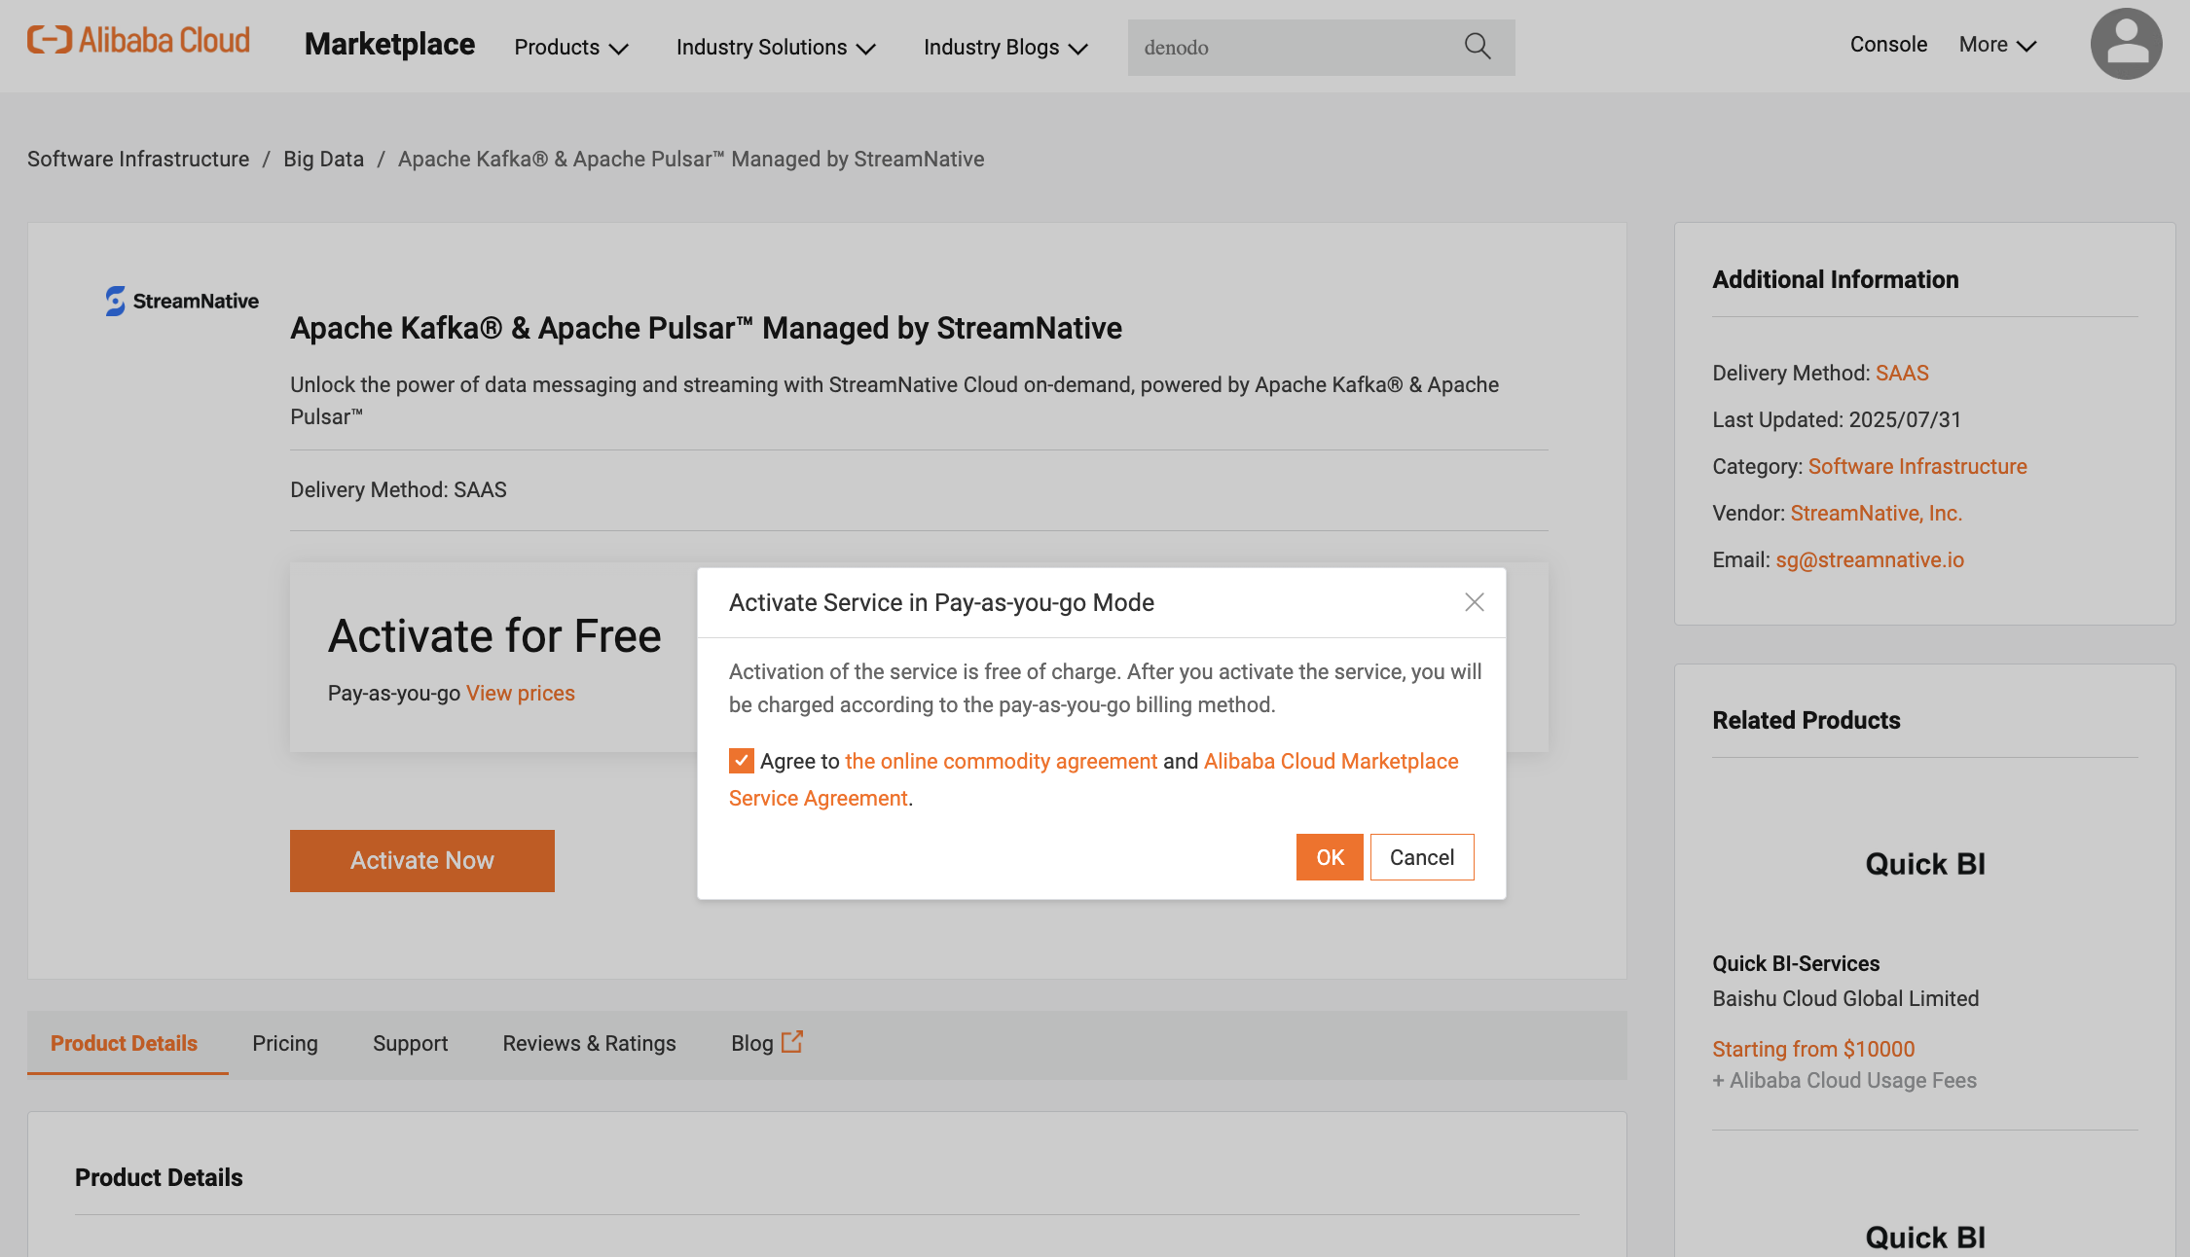
Task: Open the View prices link
Action: pyautogui.click(x=521, y=693)
